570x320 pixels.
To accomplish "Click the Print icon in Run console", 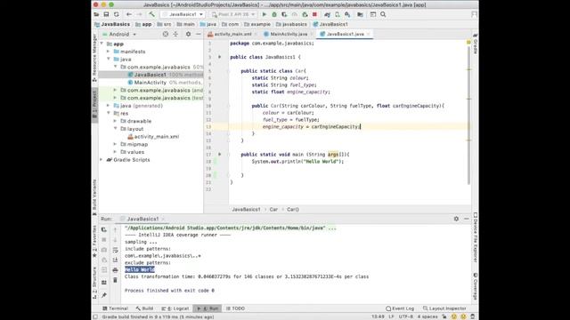I will 115,270.
